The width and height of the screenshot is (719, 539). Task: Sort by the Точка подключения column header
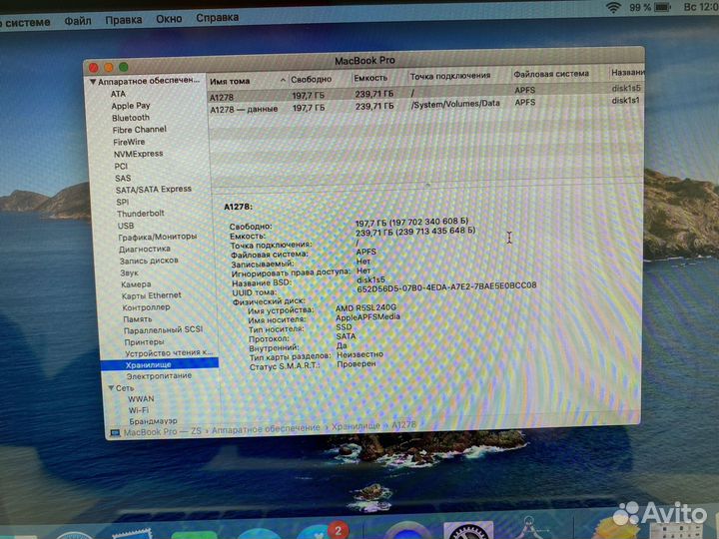(450, 76)
